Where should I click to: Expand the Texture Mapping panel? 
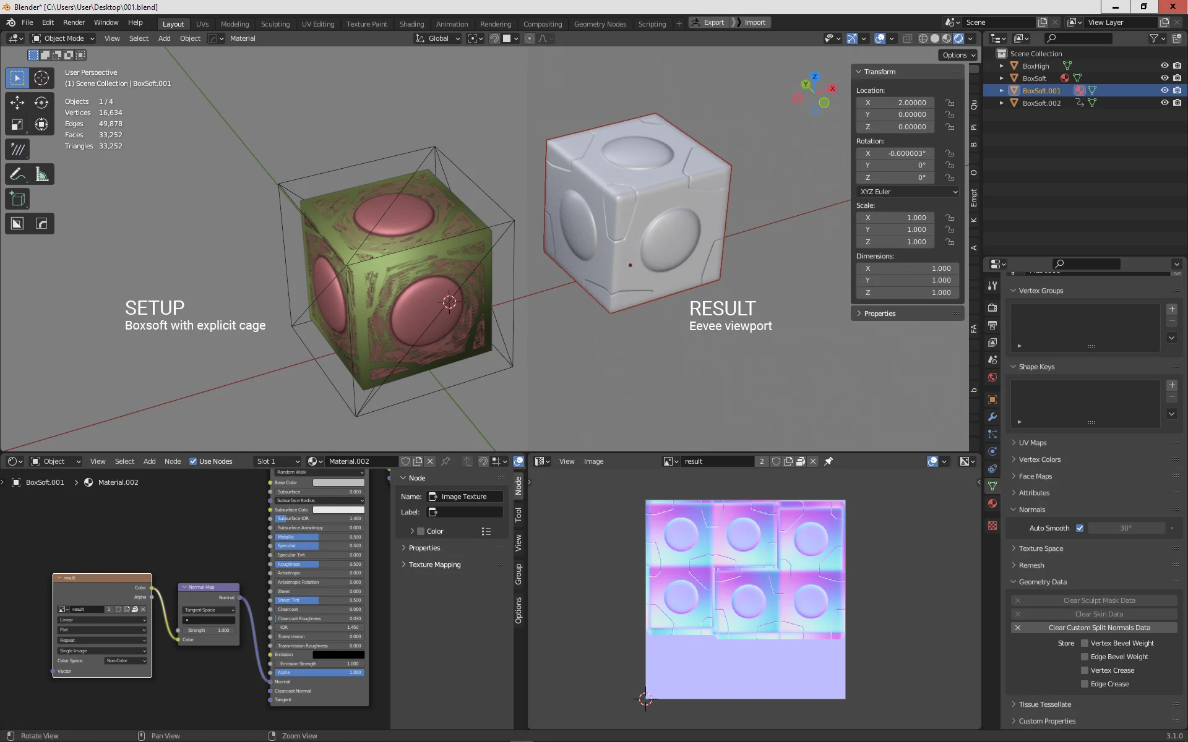[435, 565]
